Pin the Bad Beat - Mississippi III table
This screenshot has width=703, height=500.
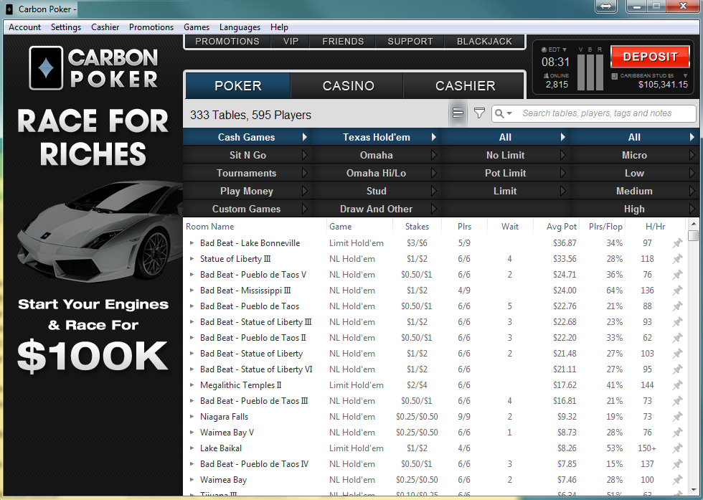(x=677, y=291)
